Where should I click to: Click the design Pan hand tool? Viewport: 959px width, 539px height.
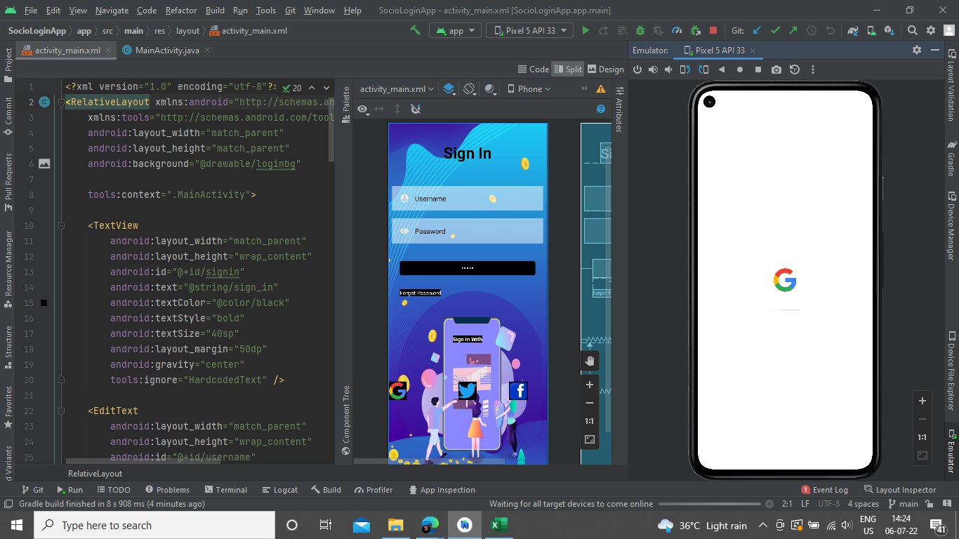590,361
